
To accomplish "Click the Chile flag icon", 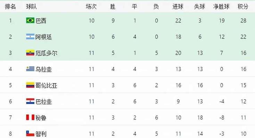I will tap(30, 134).
